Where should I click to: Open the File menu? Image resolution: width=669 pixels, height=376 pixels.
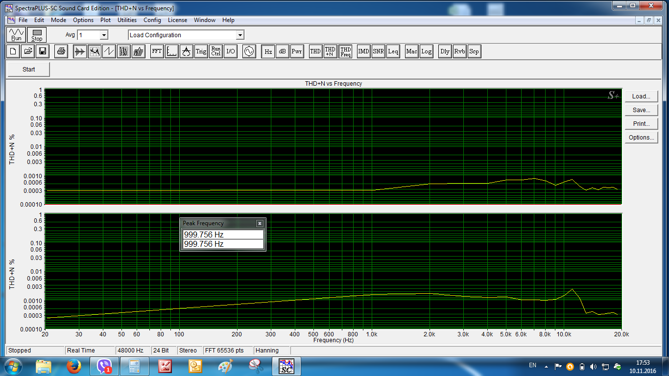23,20
